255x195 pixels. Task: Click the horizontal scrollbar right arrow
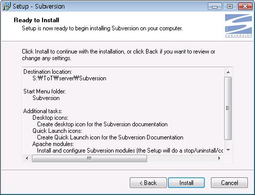click(x=220, y=158)
